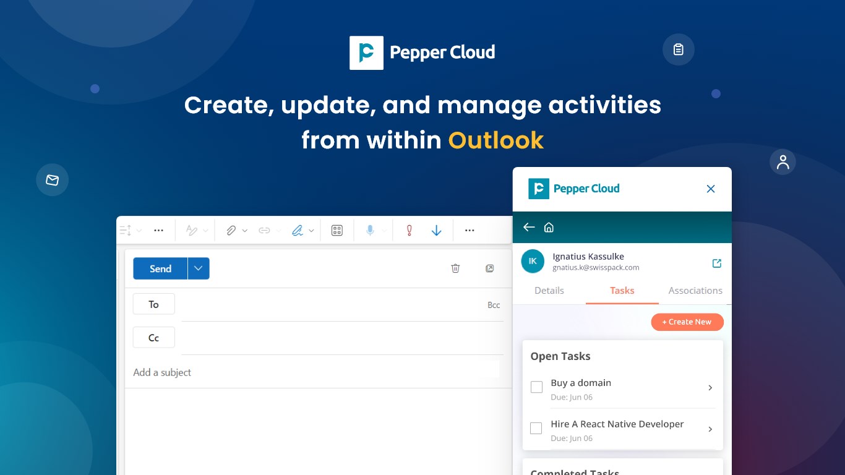Click the To recipients button
Screen dimensions: 845x475
[x=154, y=304]
